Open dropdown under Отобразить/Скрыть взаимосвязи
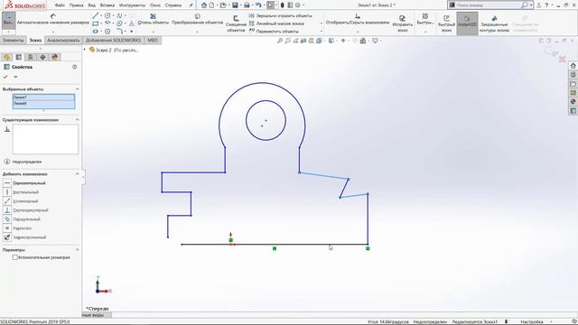578x325 pixels. (x=358, y=32)
